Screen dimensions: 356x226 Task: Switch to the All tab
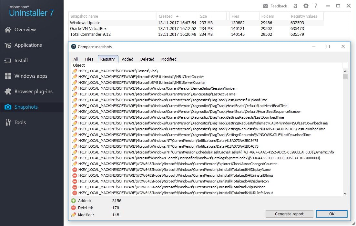click(76, 59)
